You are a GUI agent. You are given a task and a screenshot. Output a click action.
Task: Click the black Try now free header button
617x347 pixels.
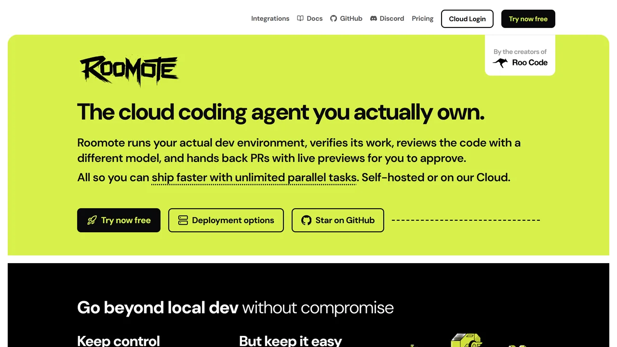click(528, 19)
